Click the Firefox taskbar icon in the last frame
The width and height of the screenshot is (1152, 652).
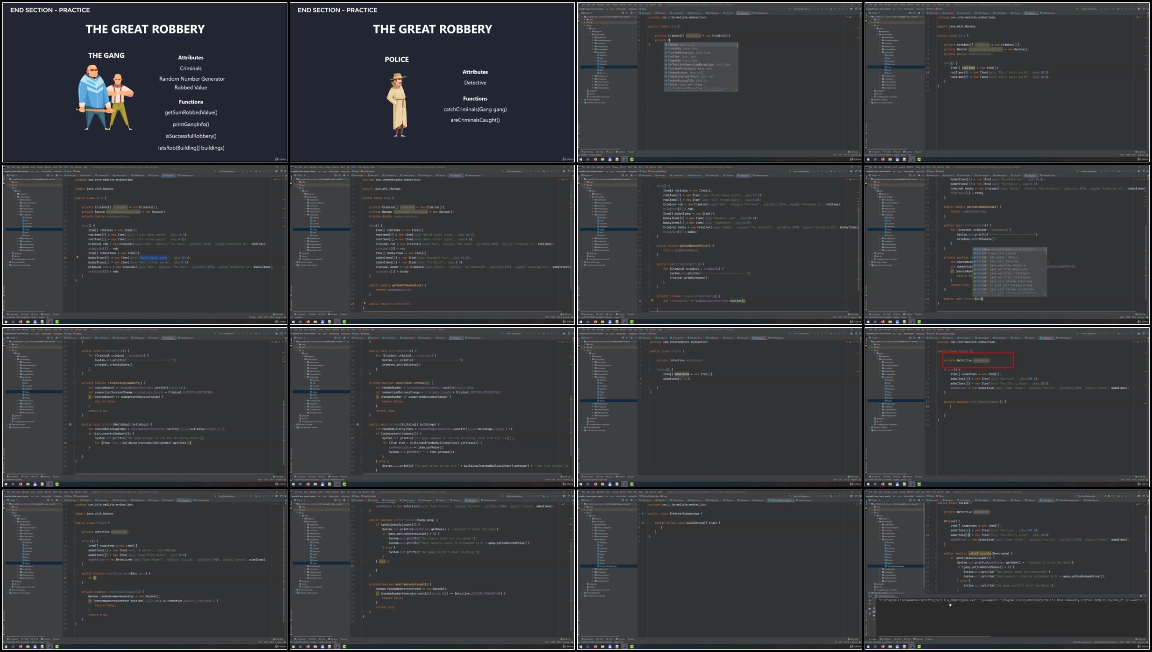[x=883, y=647]
